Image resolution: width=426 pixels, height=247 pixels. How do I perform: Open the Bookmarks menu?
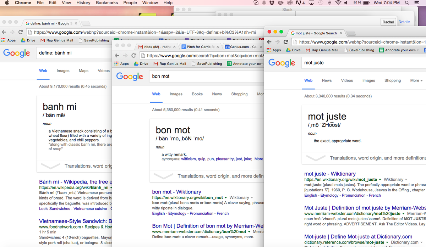(106, 3)
